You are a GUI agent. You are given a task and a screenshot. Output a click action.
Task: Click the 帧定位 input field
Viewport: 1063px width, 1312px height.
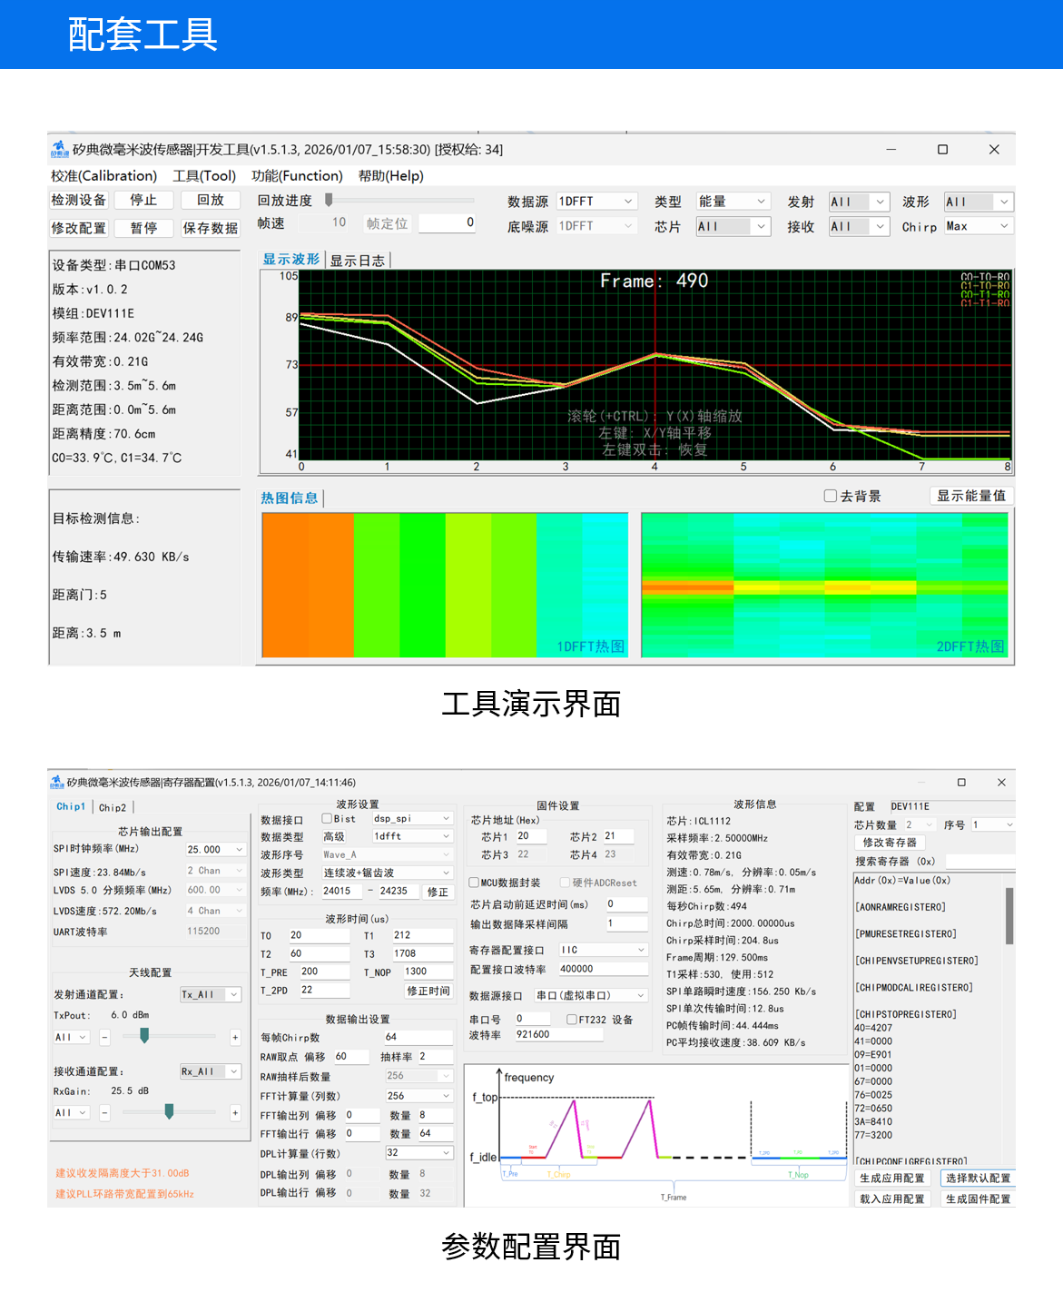tap(447, 222)
